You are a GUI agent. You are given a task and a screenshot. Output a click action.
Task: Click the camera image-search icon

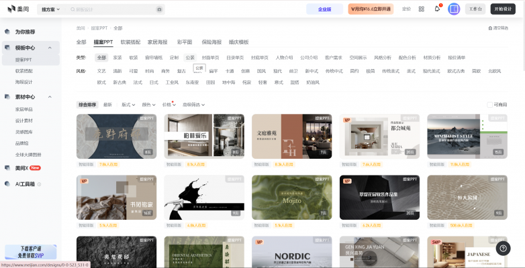point(159,9)
